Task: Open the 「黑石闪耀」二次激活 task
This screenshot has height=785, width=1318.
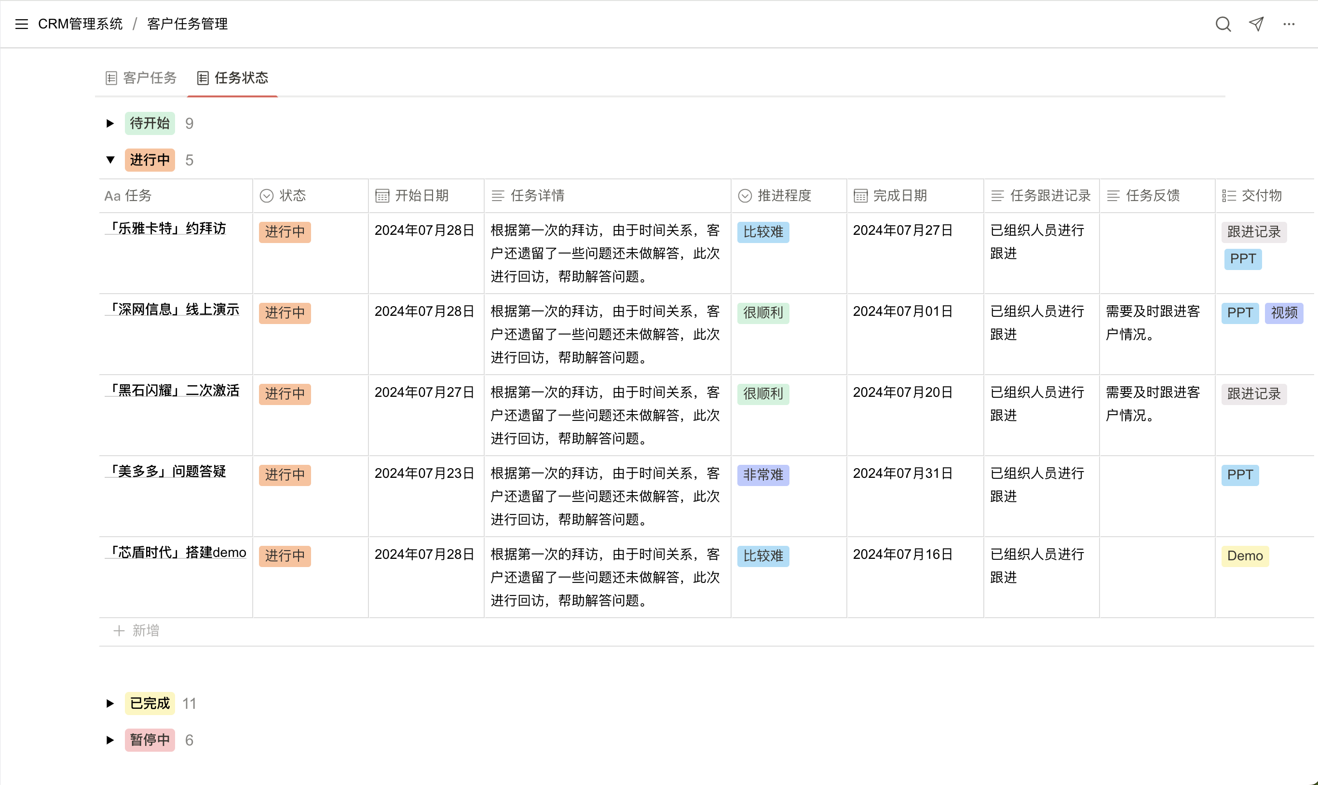Action: pos(173,391)
